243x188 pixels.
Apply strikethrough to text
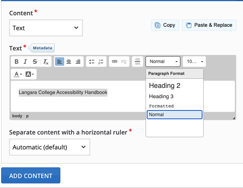(35, 62)
